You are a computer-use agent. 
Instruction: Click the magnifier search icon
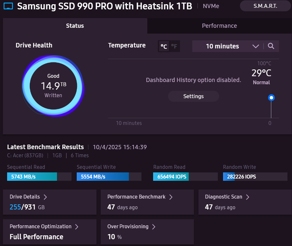[x=271, y=46]
